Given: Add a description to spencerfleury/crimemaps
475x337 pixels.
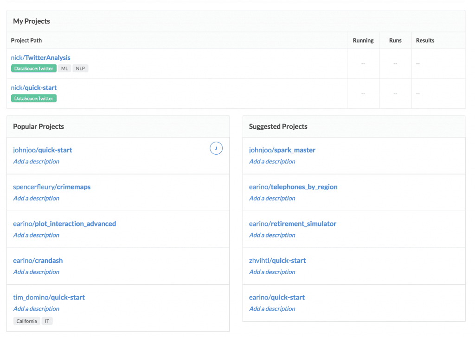Looking at the screenshot, I should click(x=36, y=198).
